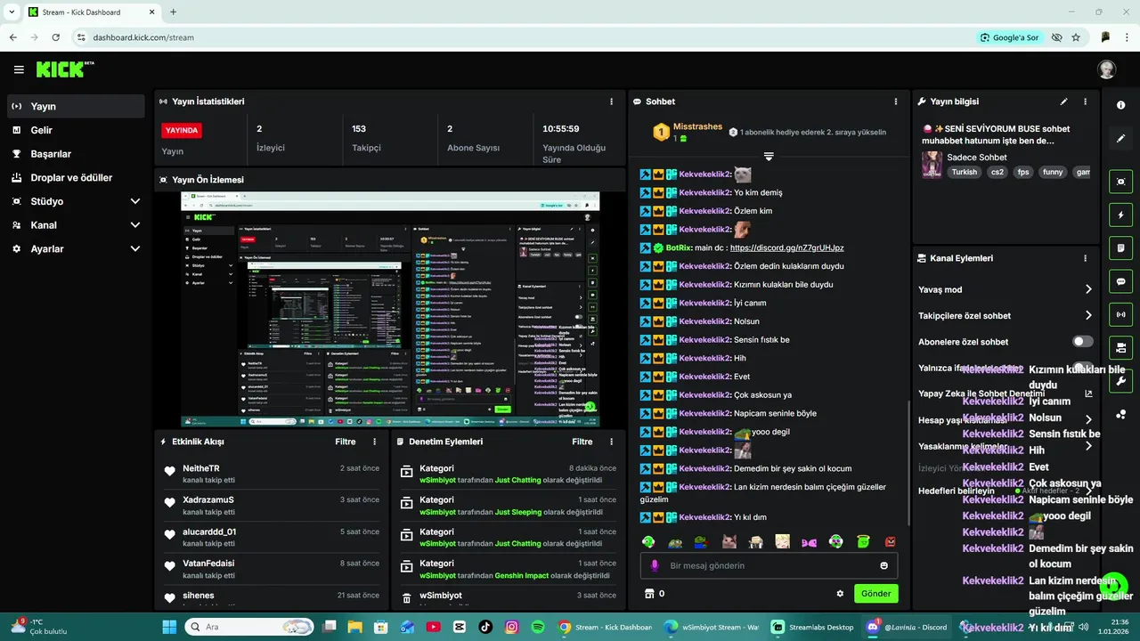Click the funny tag in stream info
The height and width of the screenshot is (641, 1140).
point(1053,172)
